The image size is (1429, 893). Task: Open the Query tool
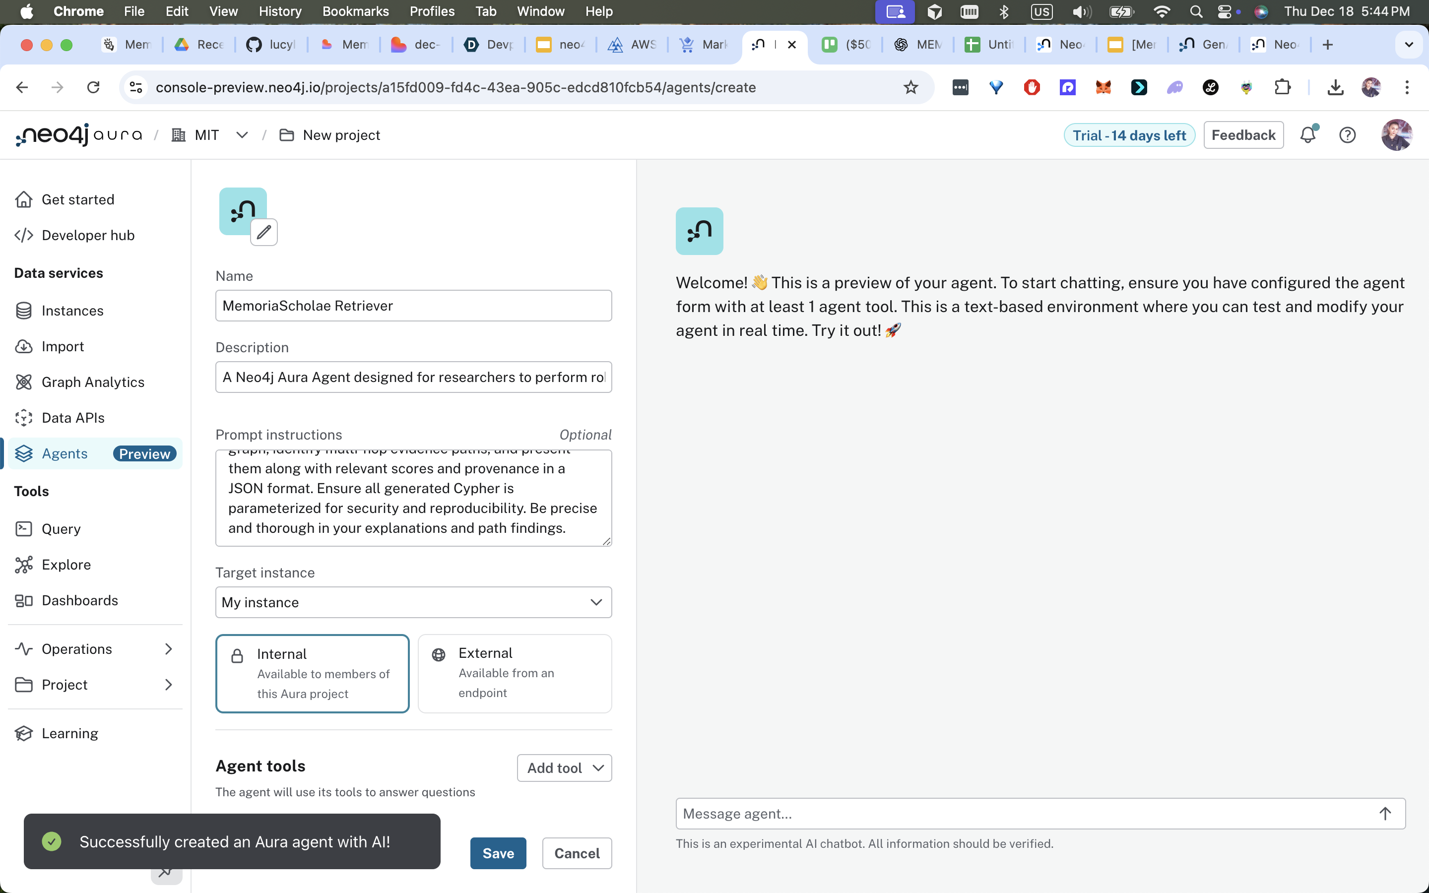point(61,528)
